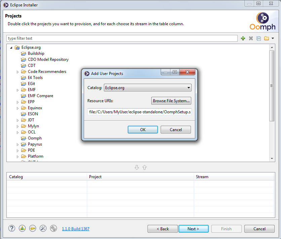Click the Eclipse Installer title bar icon
This screenshot has height=239, width=281.
[x=6, y=5]
